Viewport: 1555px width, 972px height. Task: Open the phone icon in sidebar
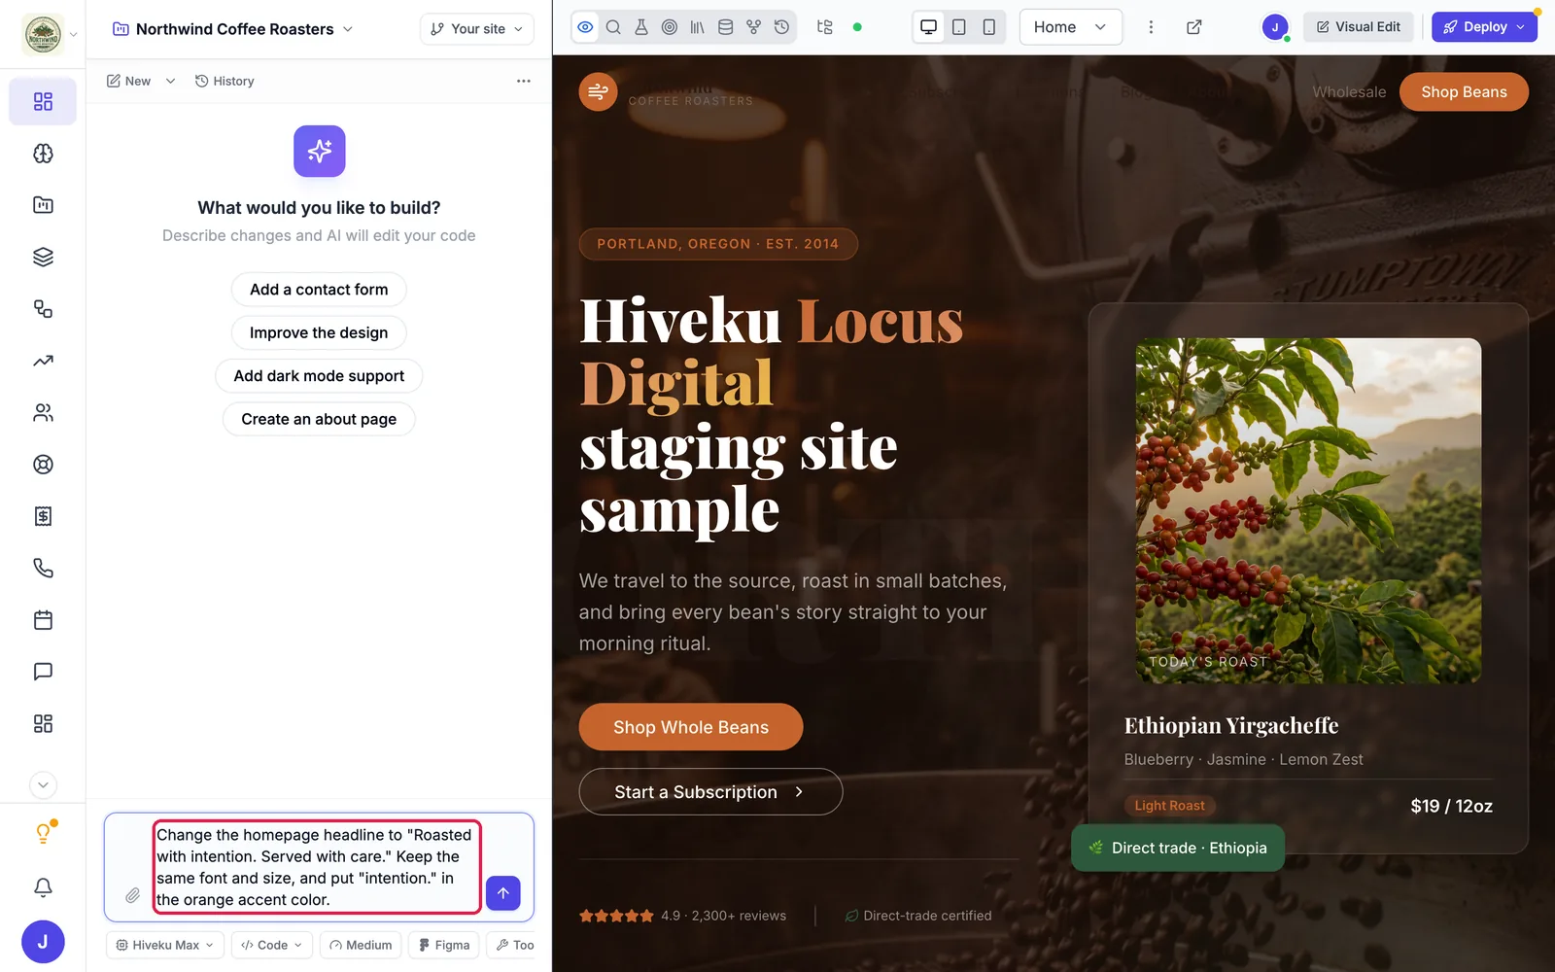pos(43,569)
